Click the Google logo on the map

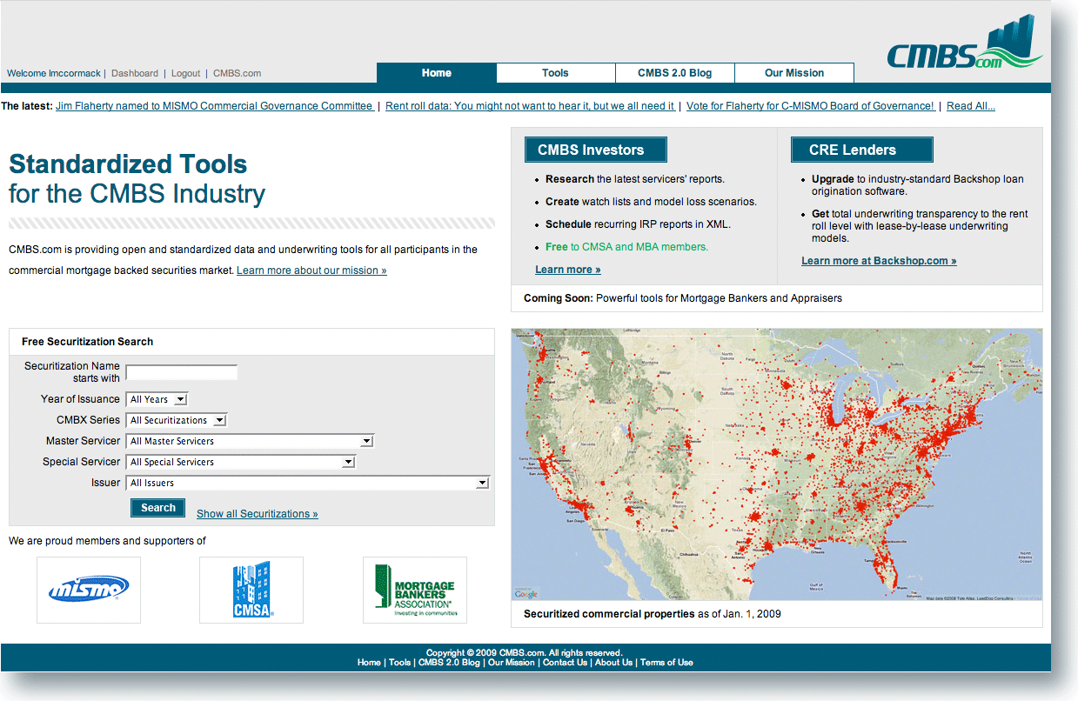(526, 594)
